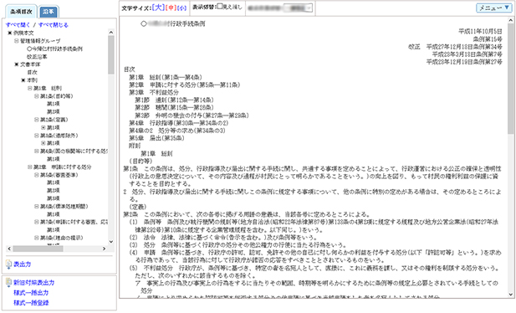Image resolution: width=516 pixels, height=313 pixels.
Task: Expand 第1項 under 第3条(適用除外)
Action: point(43,143)
